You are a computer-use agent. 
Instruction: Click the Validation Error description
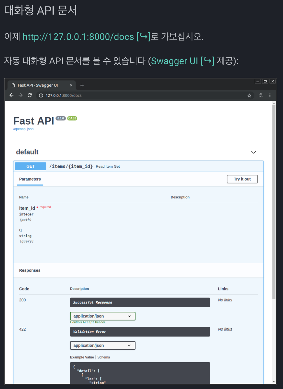coord(140,332)
